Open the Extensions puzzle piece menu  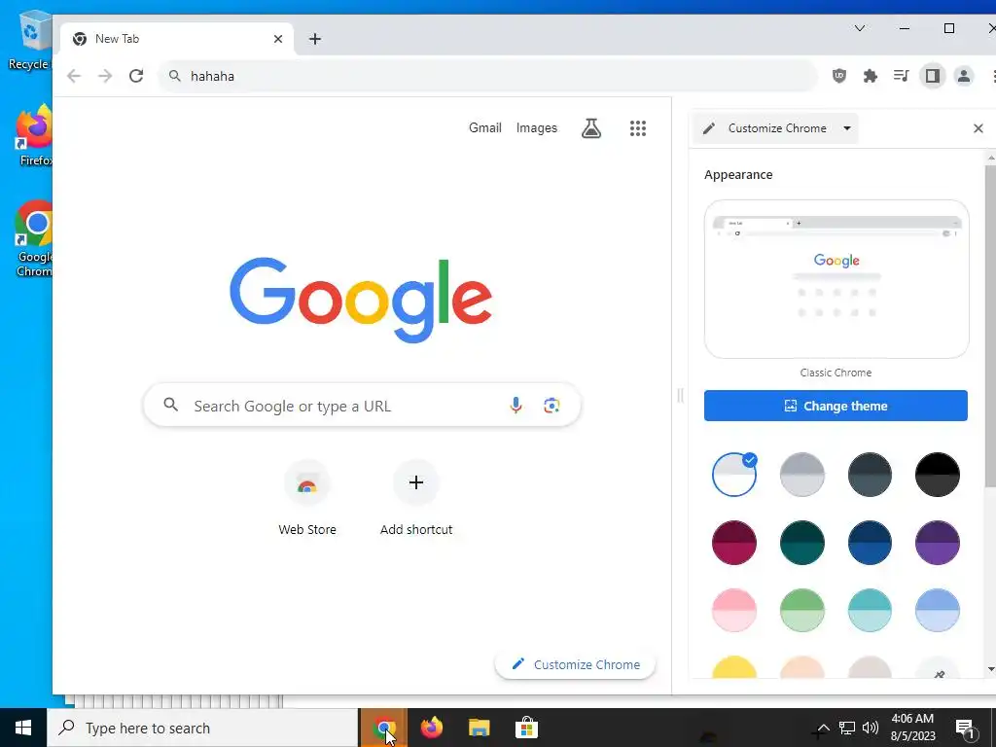[x=871, y=76]
